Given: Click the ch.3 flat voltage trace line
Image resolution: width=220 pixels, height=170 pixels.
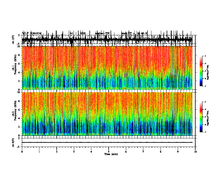Looking at the screenshot, I should click(x=107, y=142).
